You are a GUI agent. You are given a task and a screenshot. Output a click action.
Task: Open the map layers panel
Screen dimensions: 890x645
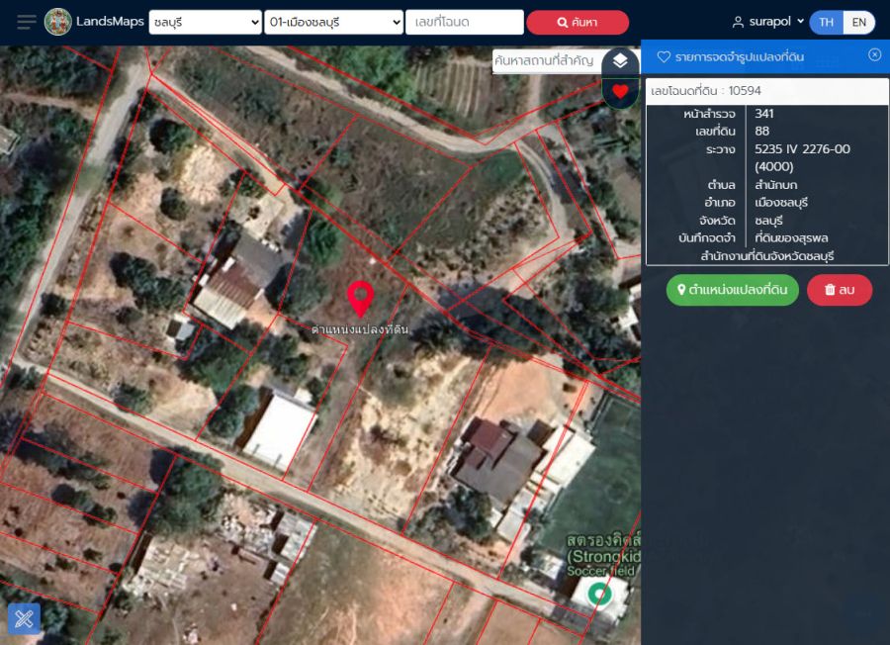coord(620,61)
